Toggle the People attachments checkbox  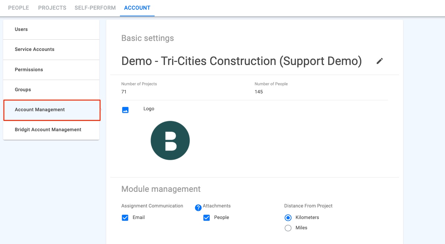[x=206, y=218]
